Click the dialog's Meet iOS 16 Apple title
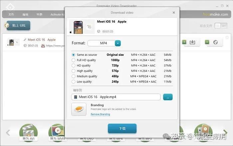The height and width of the screenshot is (146, 233). click(x=112, y=22)
